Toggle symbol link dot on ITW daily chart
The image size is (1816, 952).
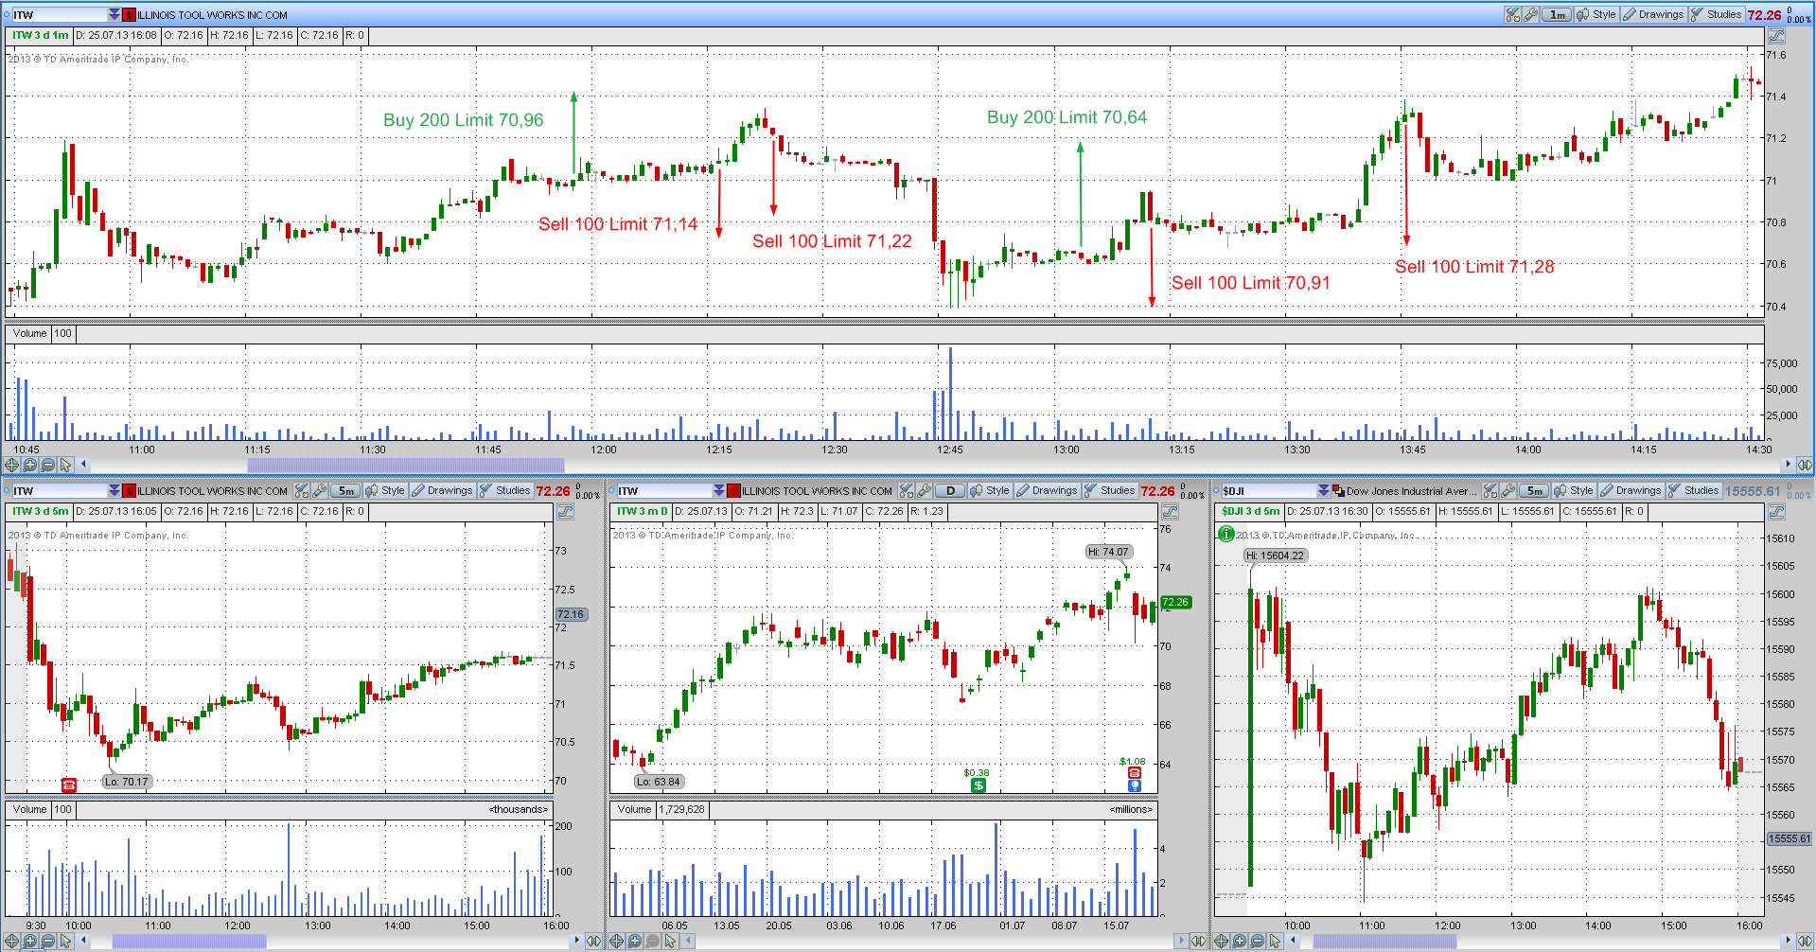[x=611, y=490]
